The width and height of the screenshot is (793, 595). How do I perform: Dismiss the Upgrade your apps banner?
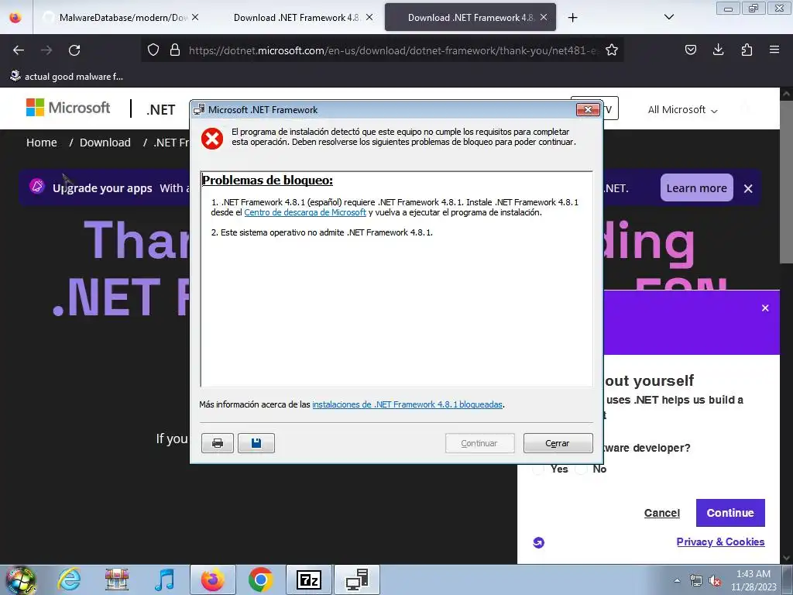(x=749, y=189)
